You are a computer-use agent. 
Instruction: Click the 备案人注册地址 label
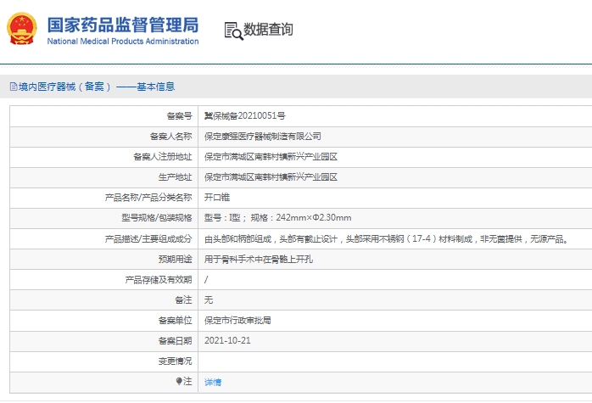point(163,157)
